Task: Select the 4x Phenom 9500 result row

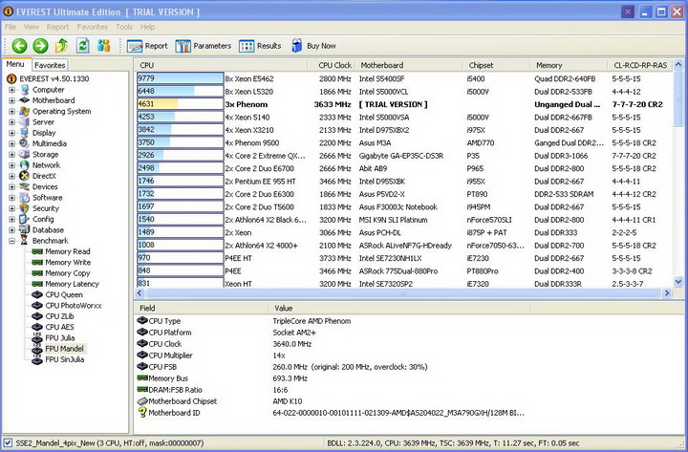Action: tap(403, 142)
